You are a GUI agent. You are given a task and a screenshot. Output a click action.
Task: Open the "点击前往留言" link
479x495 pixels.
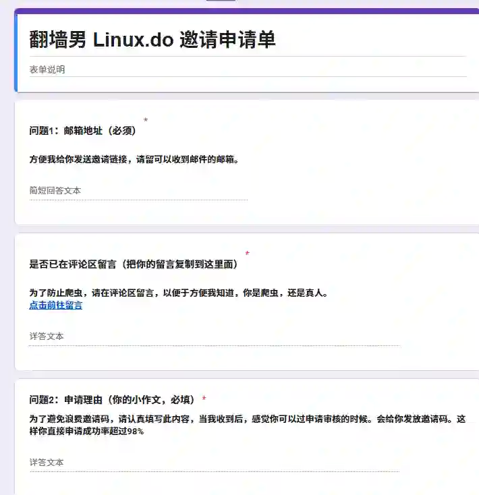(x=55, y=305)
